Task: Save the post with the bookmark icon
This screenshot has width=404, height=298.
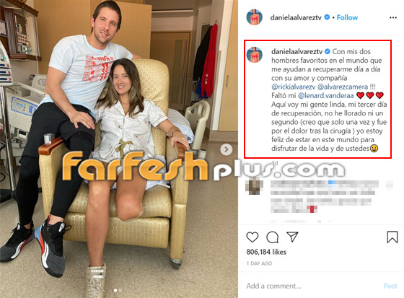Action: click(x=392, y=237)
